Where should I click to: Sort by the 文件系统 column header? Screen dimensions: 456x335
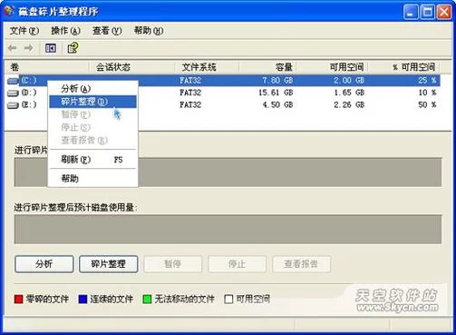207,67
